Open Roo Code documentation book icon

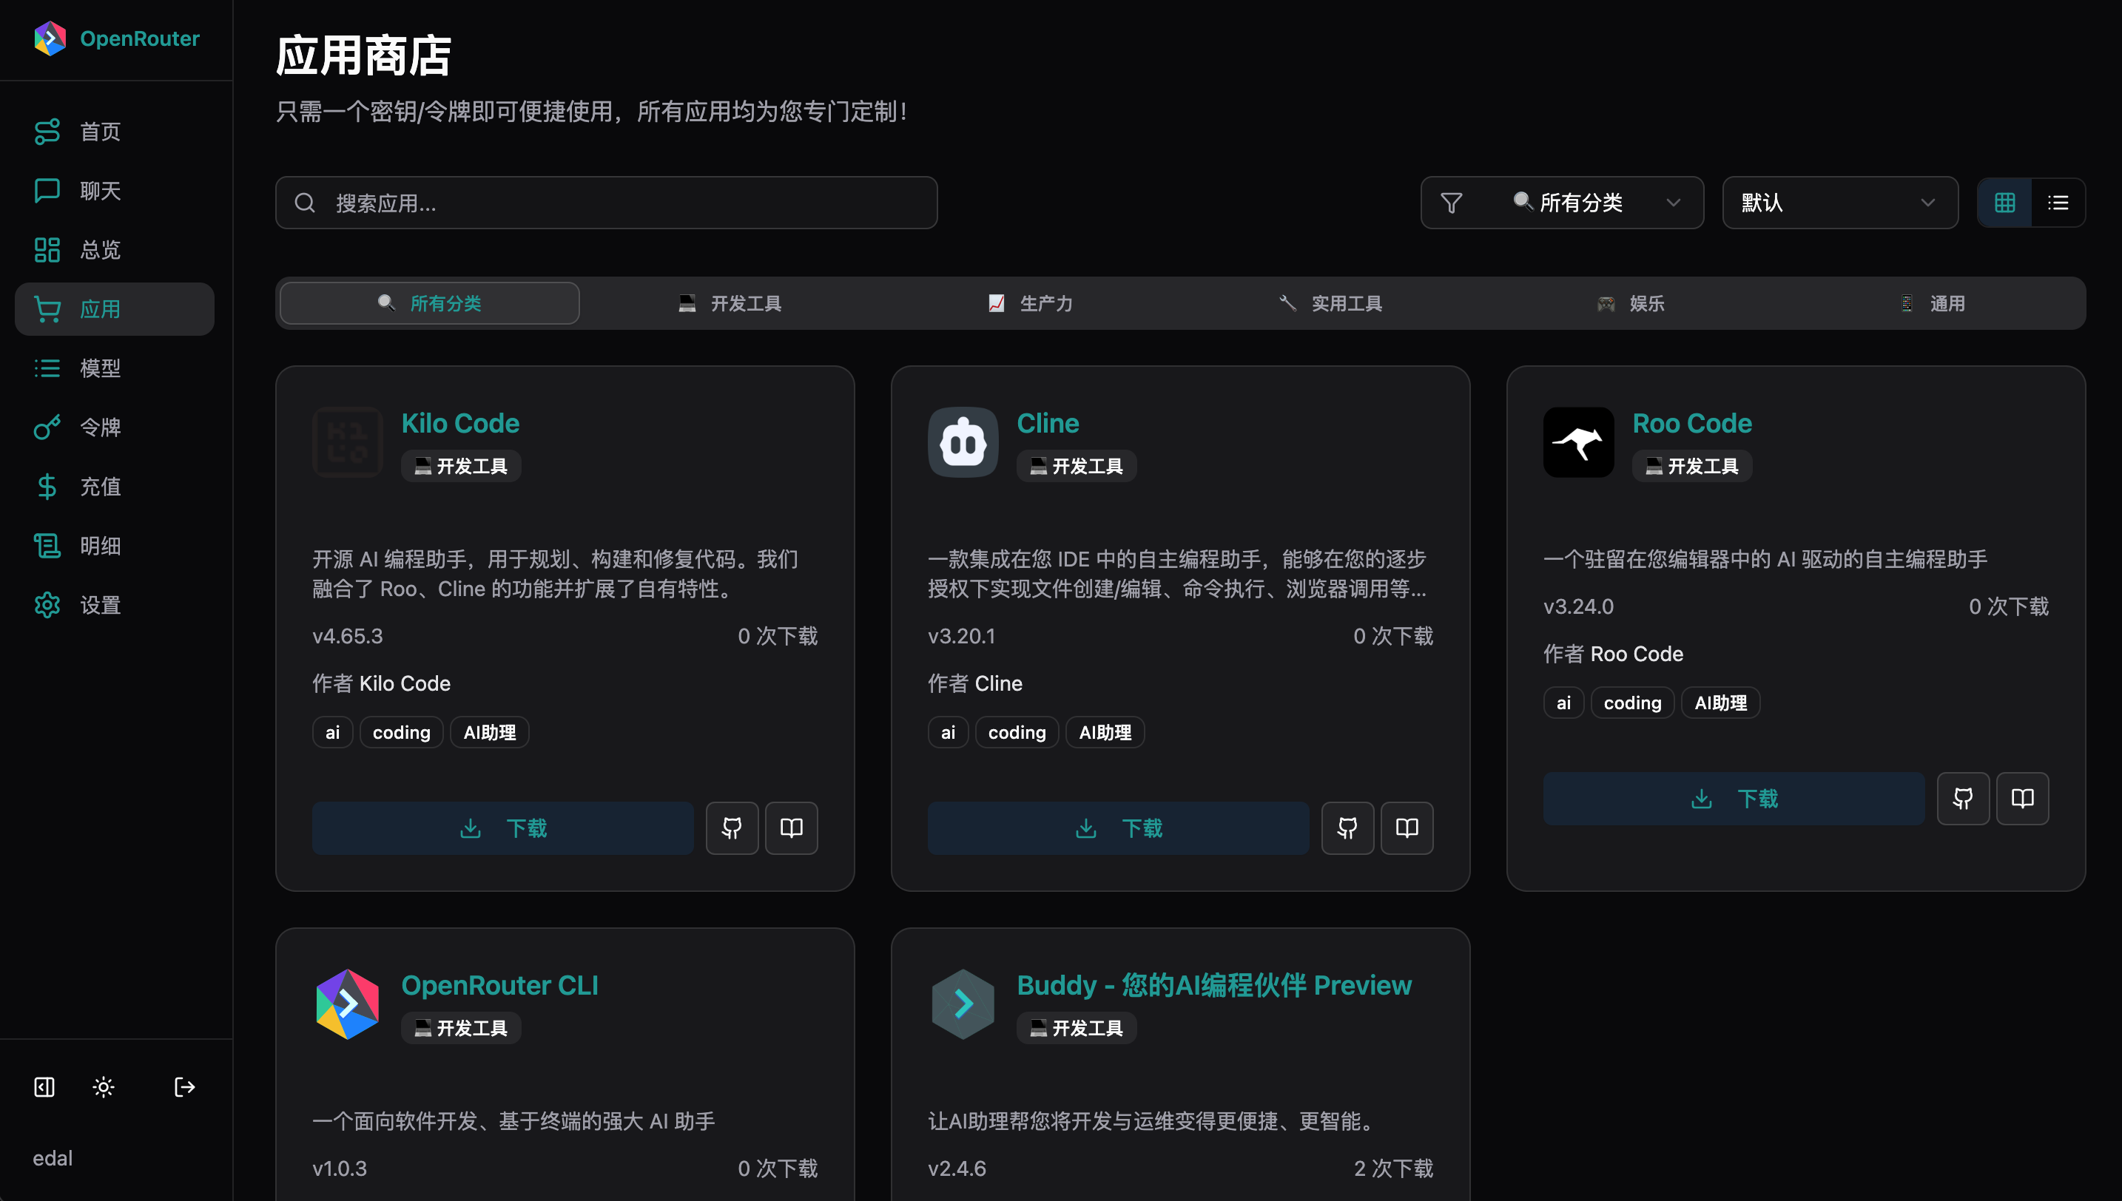[2022, 799]
